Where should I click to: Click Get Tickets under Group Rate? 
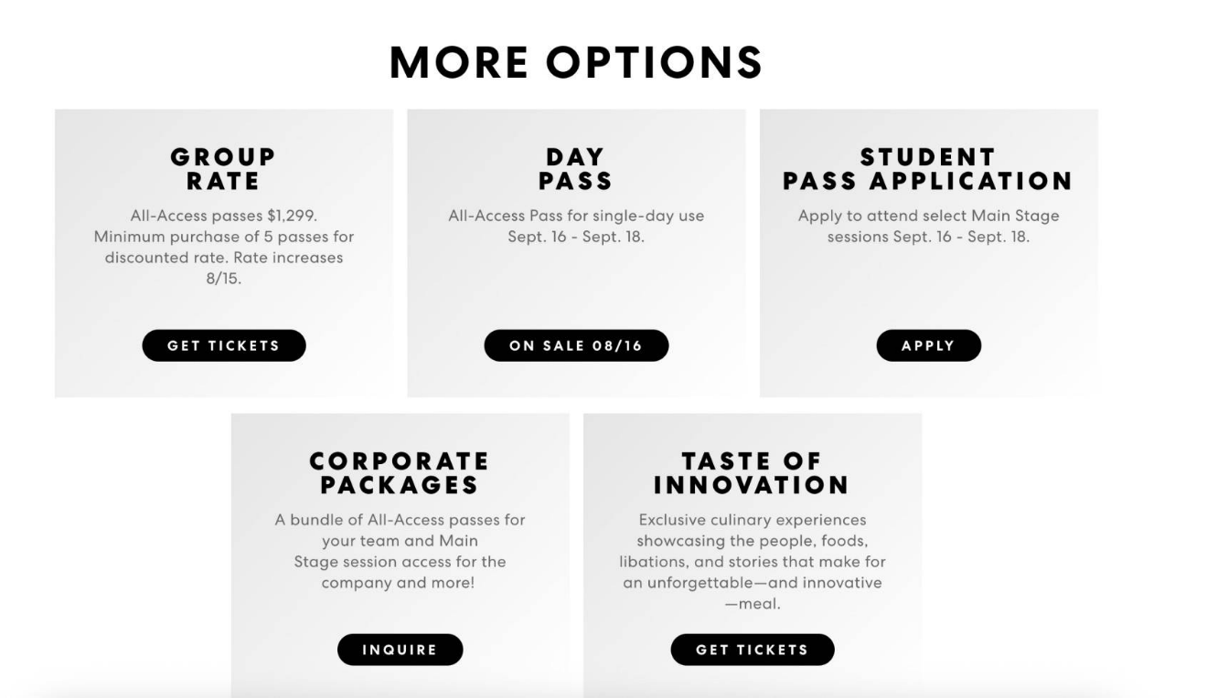224,345
